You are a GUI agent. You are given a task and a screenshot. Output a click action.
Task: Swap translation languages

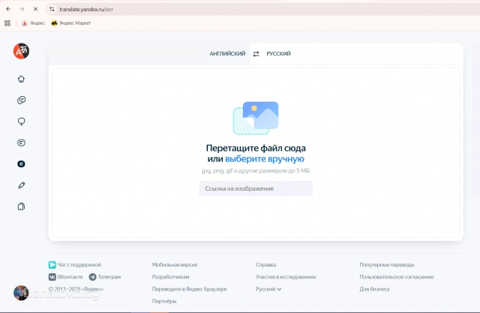tap(256, 54)
